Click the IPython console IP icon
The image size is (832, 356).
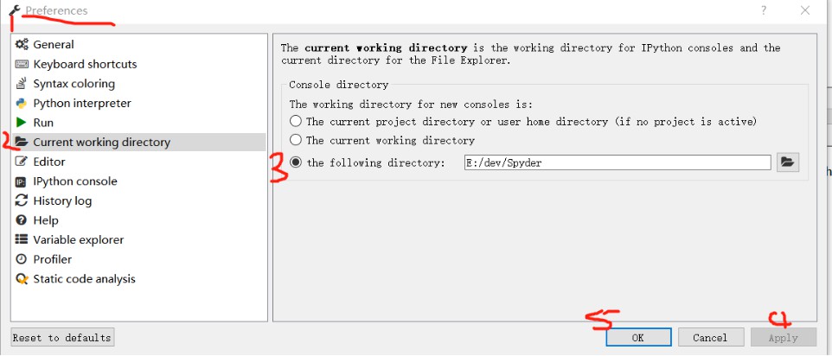tap(22, 181)
